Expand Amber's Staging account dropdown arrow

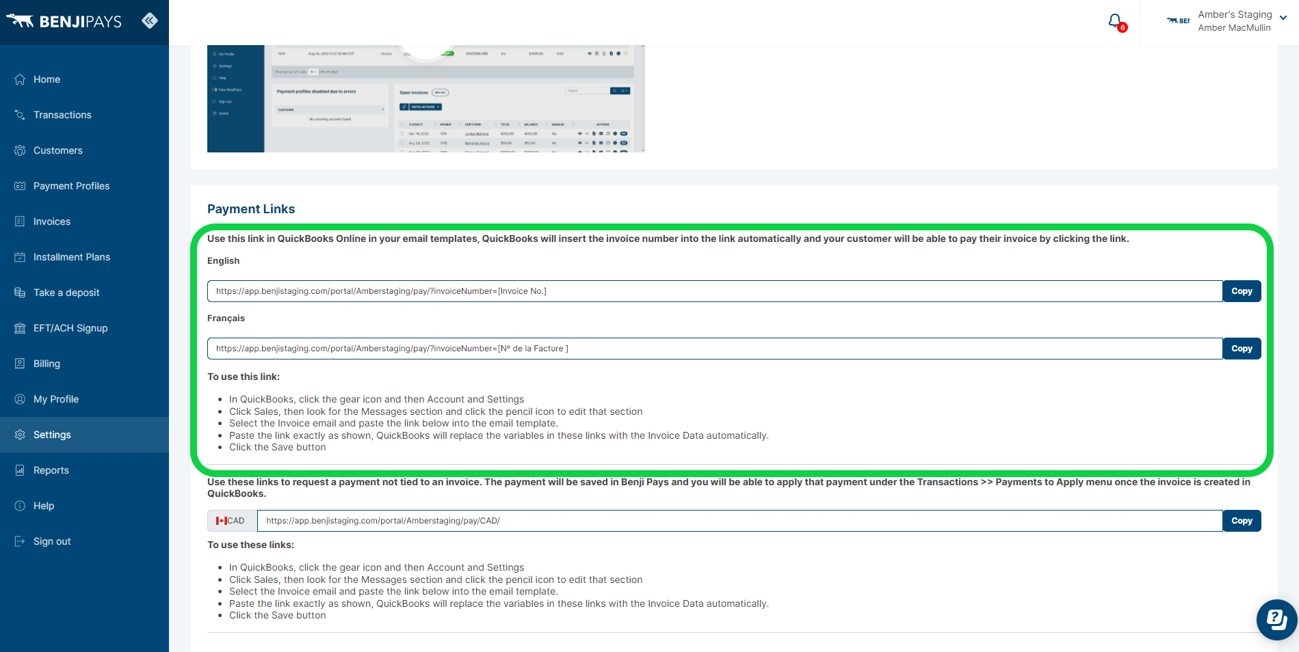coord(1283,18)
